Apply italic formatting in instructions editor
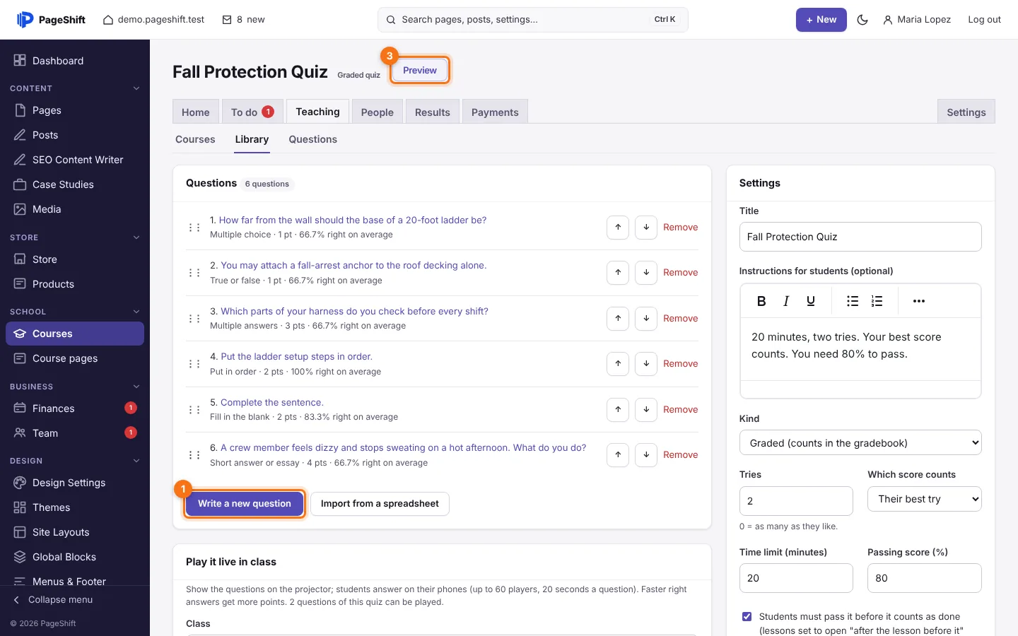Image resolution: width=1018 pixels, height=636 pixels. click(x=786, y=301)
